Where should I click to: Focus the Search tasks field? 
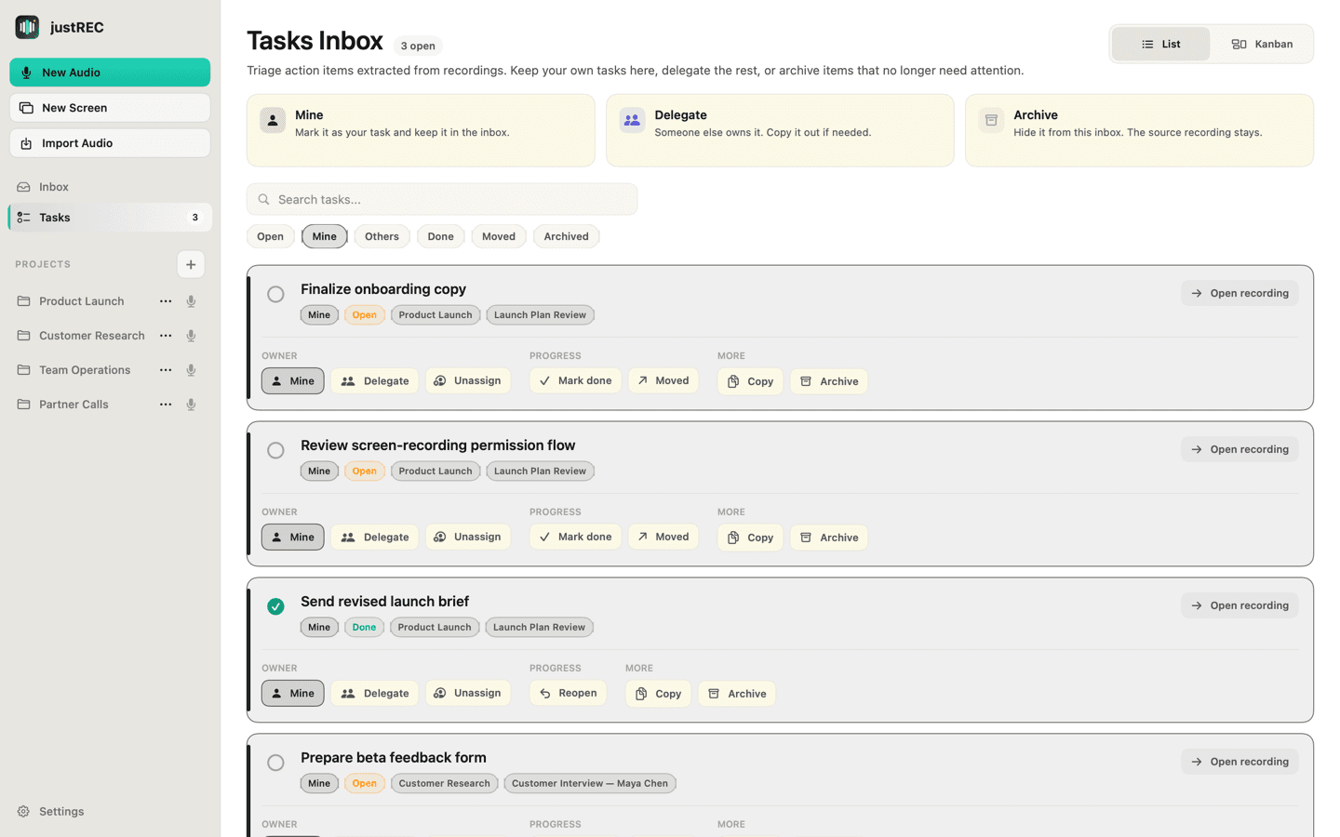(442, 199)
